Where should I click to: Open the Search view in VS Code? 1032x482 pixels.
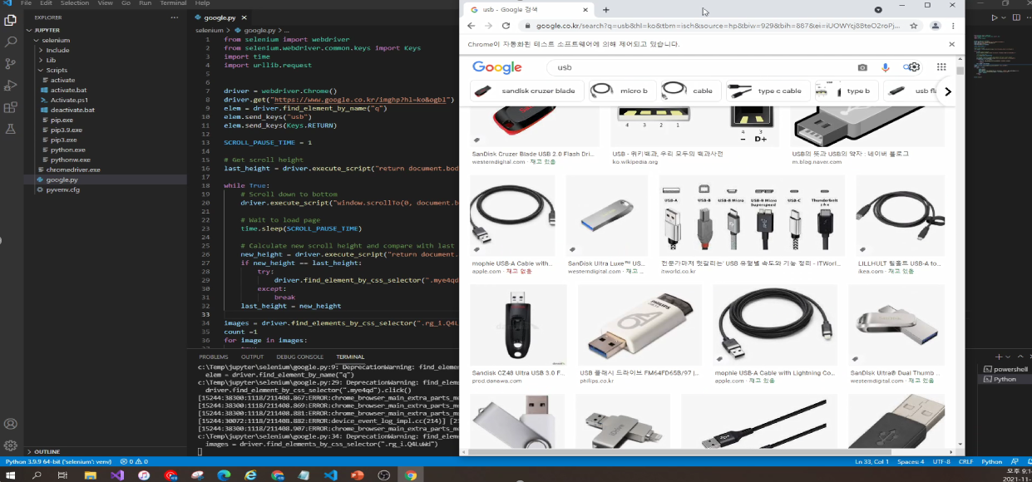11,41
